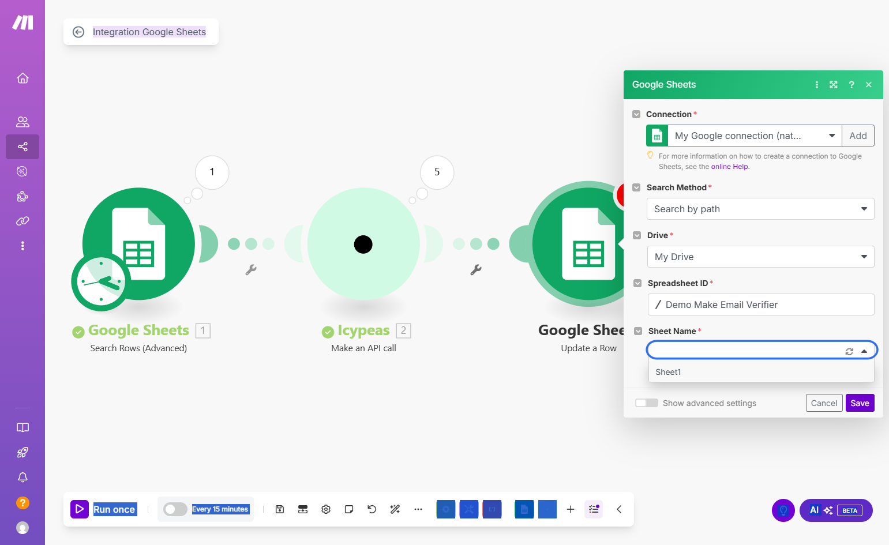This screenshot has width=889, height=545.
Task: Open the Connections link icon in the sidebar
Action: click(22, 221)
